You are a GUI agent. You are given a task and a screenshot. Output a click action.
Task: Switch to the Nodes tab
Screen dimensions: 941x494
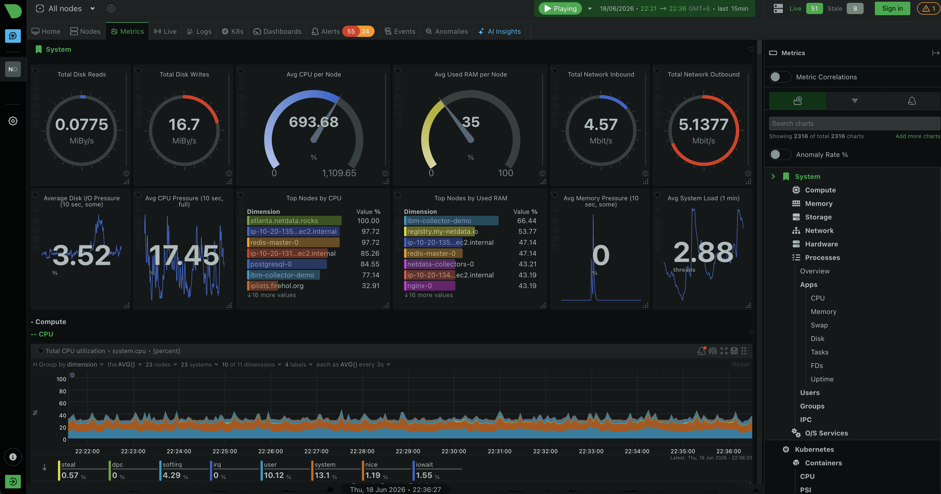coord(85,32)
